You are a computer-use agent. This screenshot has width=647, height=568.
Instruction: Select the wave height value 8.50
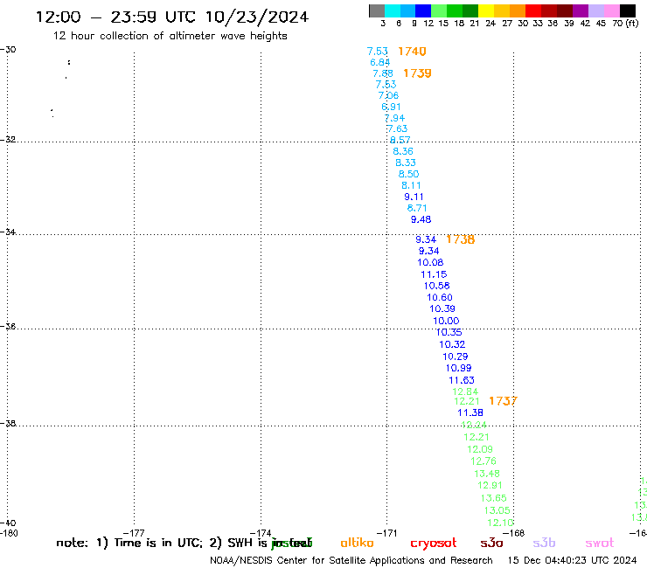pyautogui.click(x=408, y=174)
